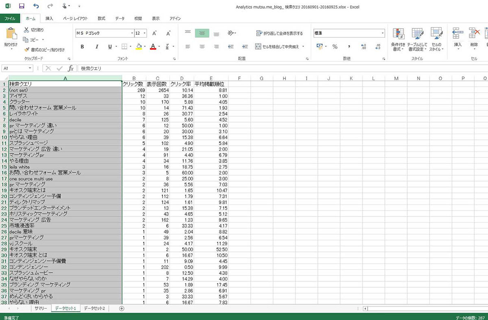Image resolution: width=488 pixels, height=320 pixels.
Task: Click cell containing アイザス
Action: point(65,96)
